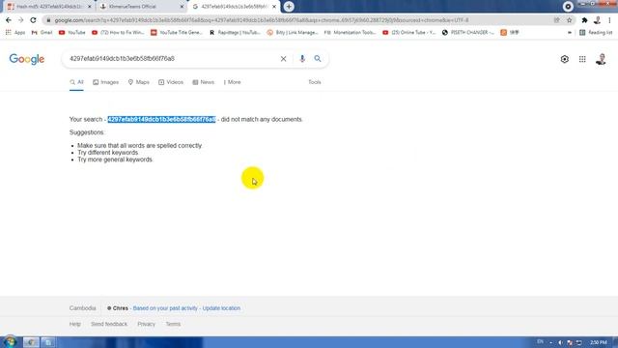The width and height of the screenshot is (618, 348).
Task: Click the Google logo
Action: tap(27, 59)
